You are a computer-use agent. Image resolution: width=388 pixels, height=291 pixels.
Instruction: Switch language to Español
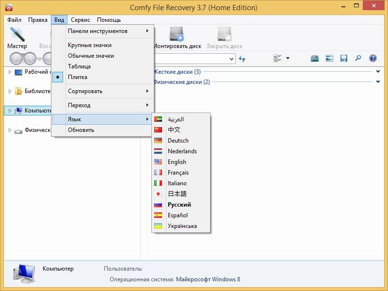point(181,215)
